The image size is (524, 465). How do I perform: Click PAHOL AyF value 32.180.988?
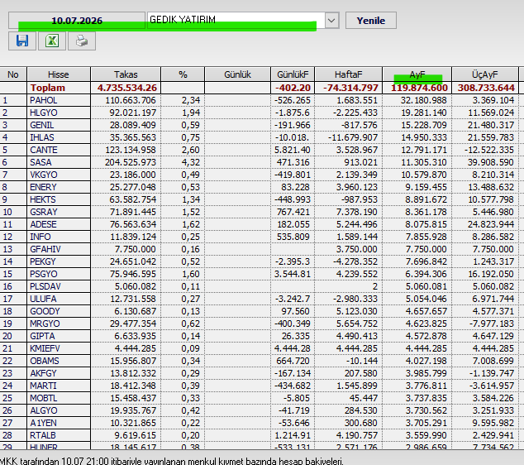tap(424, 100)
